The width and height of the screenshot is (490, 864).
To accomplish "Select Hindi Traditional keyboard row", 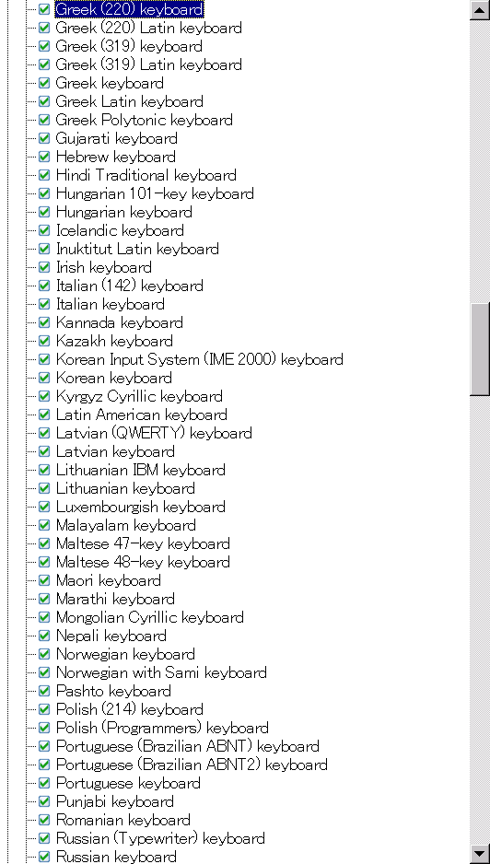I will coord(146,175).
